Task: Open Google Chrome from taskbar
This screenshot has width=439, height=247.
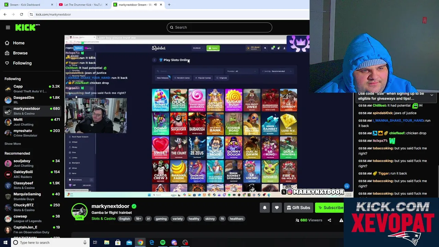Action: click(x=140, y=243)
